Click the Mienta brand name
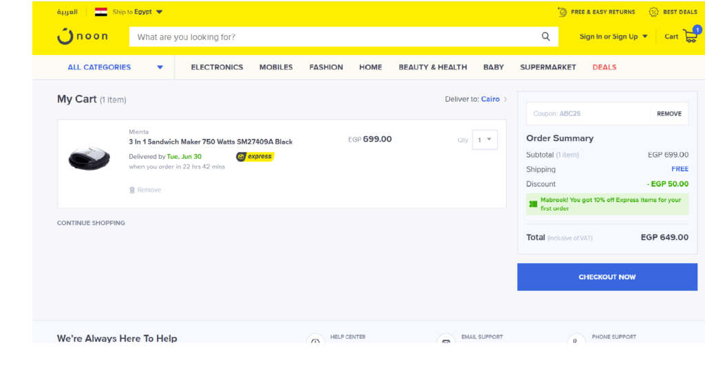The image size is (705, 374). 138,132
